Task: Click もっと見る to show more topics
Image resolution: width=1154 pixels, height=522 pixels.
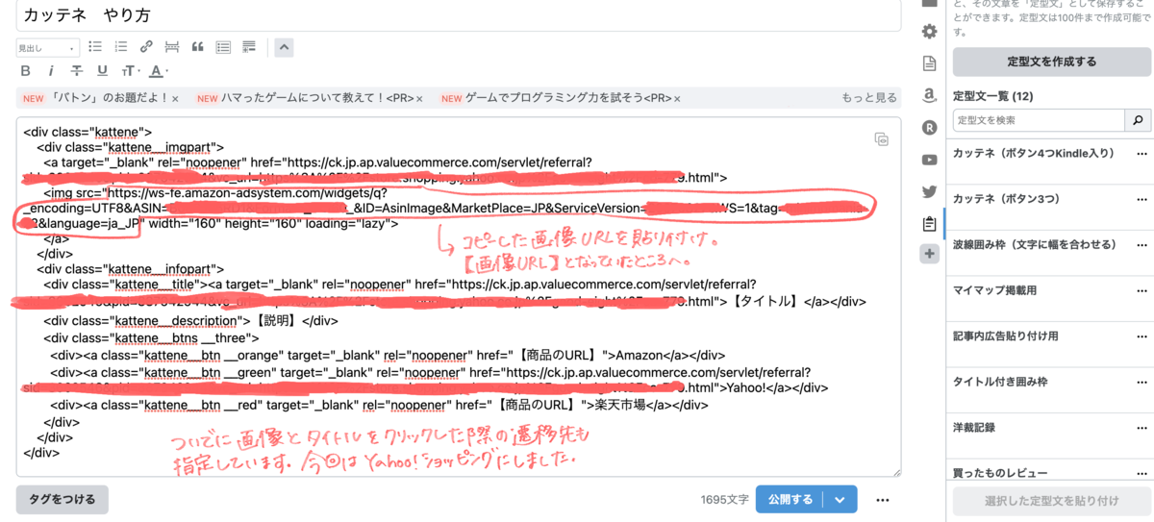Action: click(868, 98)
